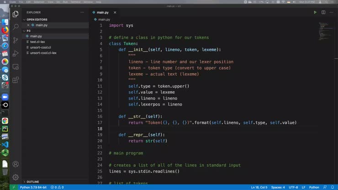Image resolution: width=338 pixels, height=190 pixels.
Task: Split the editor to the right
Action: click(x=323, y=12)
